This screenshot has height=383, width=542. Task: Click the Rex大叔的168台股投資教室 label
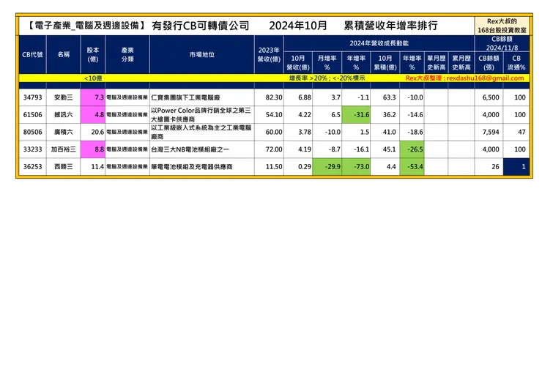coord(502,26)
